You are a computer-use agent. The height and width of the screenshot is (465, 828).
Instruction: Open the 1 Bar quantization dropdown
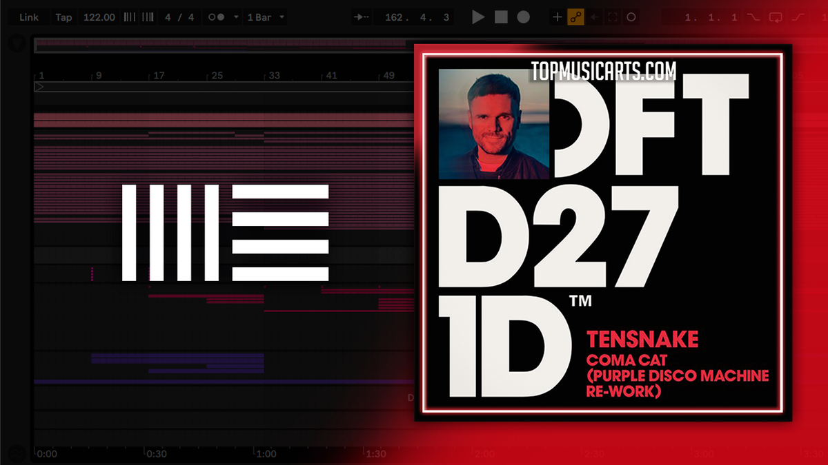click(x=266, y=17)
